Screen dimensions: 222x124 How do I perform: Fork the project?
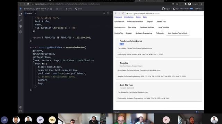[69, 9]
